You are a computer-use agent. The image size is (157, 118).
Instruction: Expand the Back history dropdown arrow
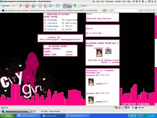point(10,6)
